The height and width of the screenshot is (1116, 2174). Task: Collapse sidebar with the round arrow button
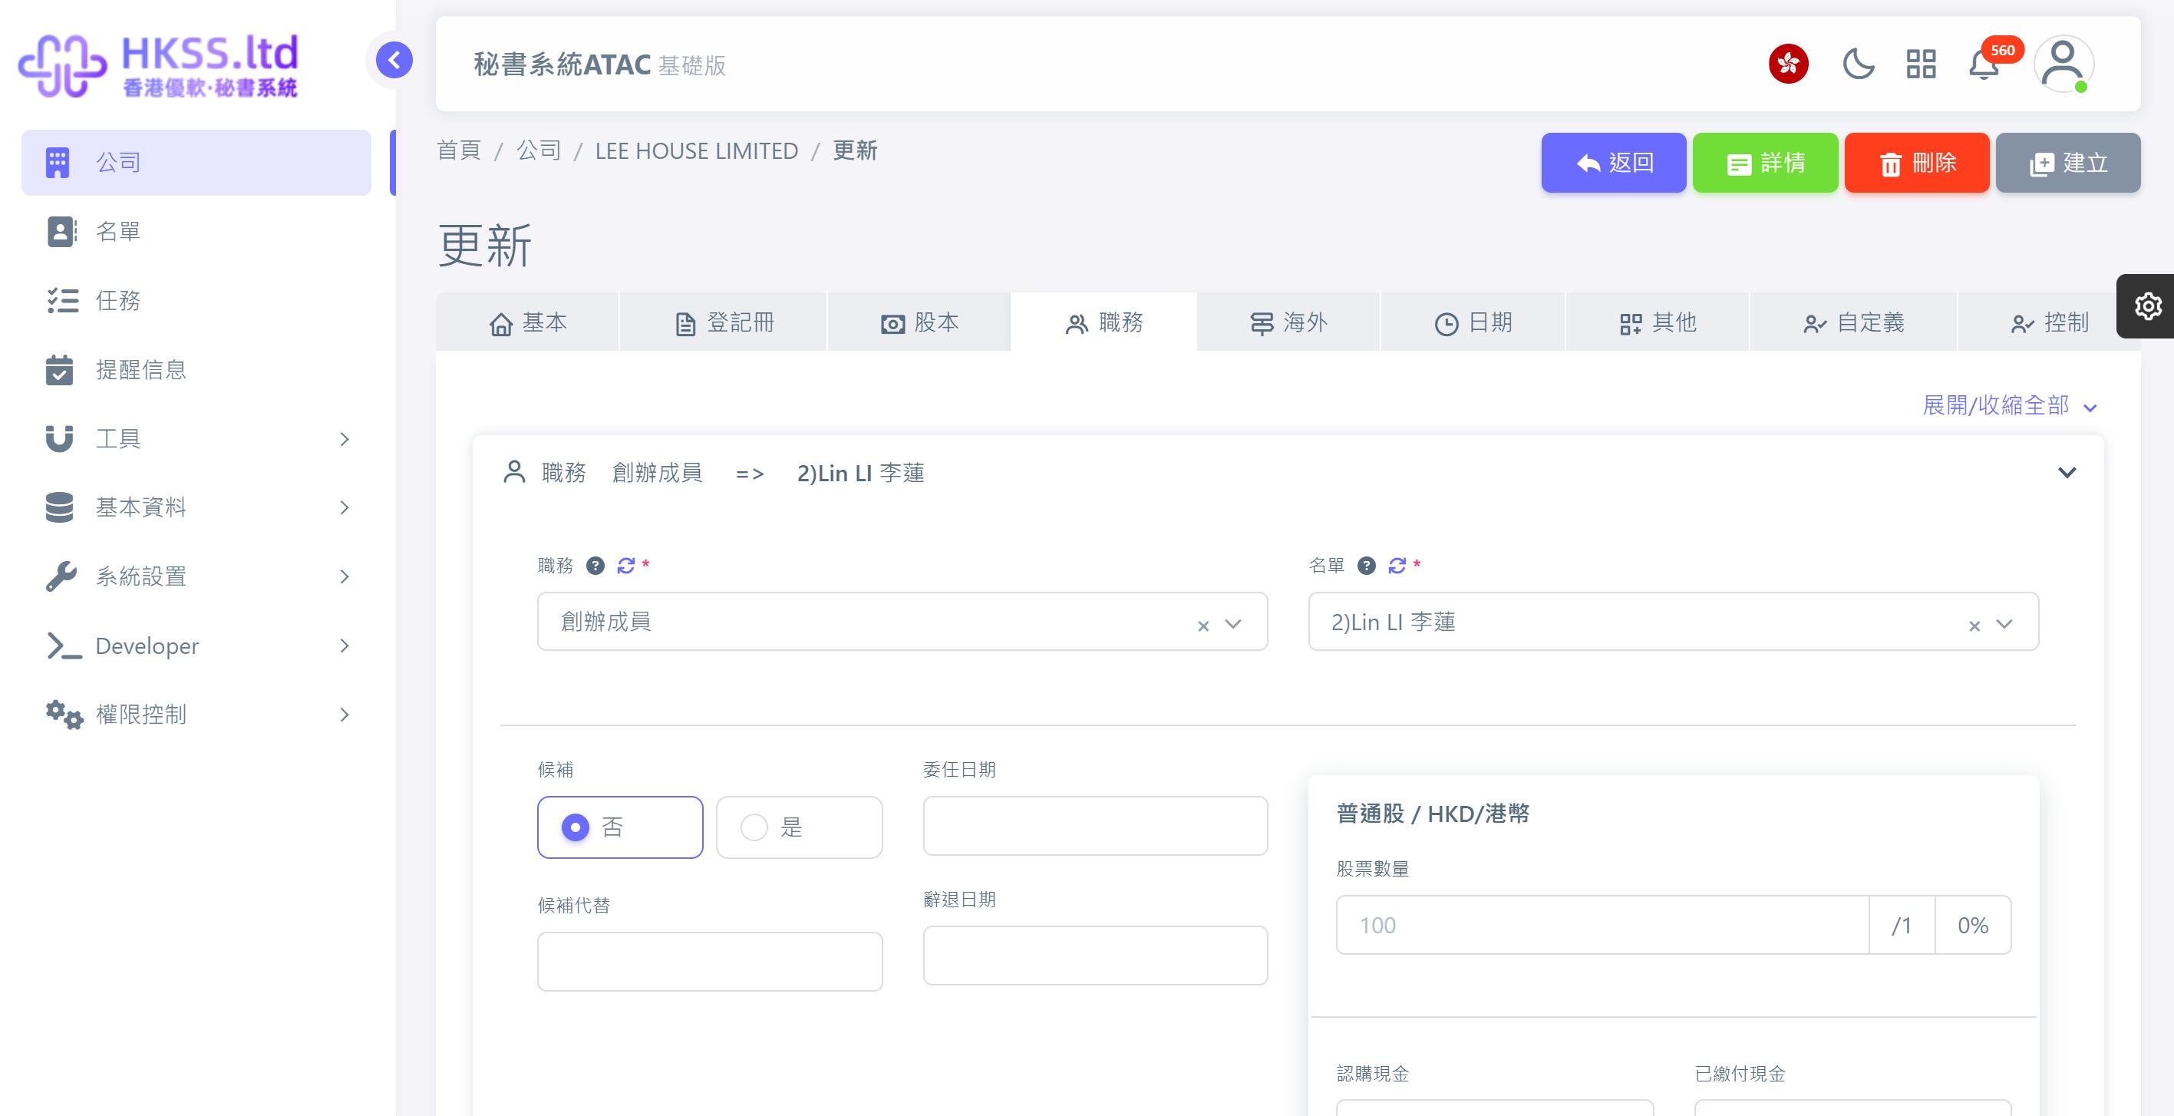[x=394, y=60]
